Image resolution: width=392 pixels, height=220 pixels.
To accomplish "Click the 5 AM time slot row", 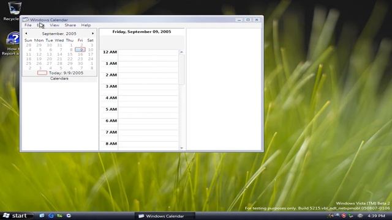I will point(148,112).
